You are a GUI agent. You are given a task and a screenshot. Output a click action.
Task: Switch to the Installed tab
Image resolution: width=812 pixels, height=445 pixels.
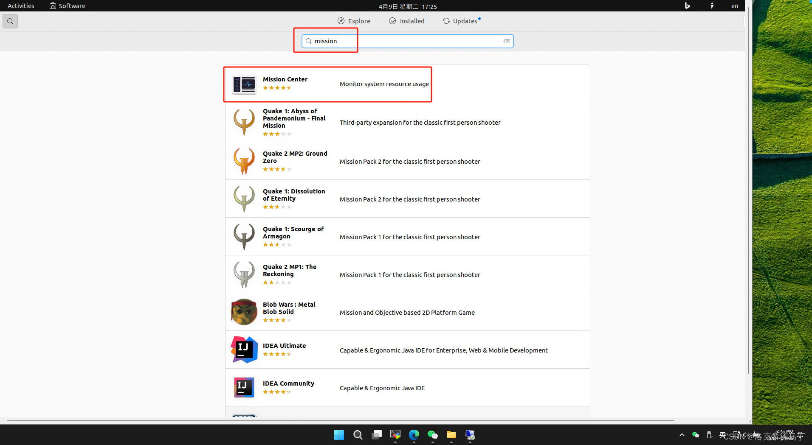click(x=406, y=21)
